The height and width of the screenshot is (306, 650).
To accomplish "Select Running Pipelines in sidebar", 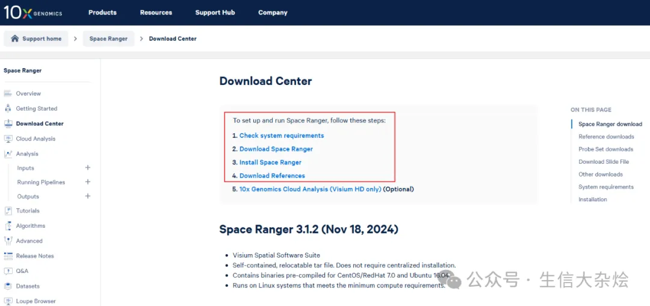I will point(41,182).
